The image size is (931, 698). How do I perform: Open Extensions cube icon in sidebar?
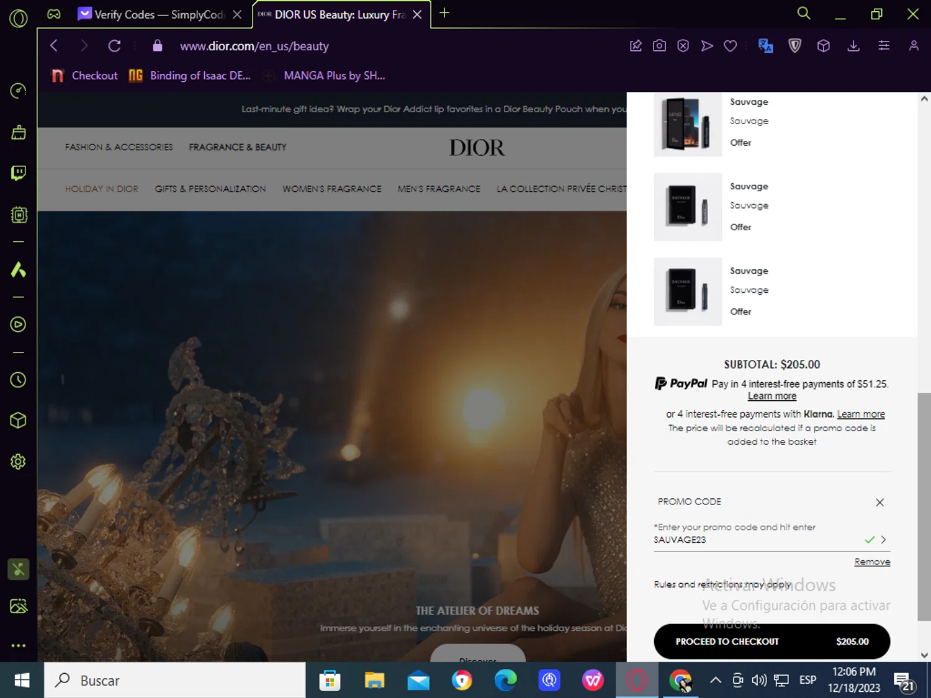click(x=19, y=420)
